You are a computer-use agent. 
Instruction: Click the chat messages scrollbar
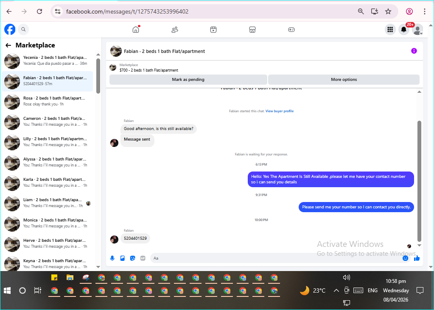point(419,181)
